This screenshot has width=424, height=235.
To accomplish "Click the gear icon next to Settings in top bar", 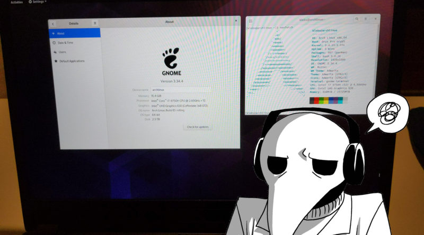I will (30, 2).
